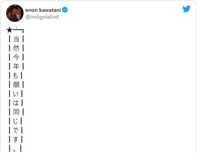Click the blue verified badge
Image resolution: width=197 pixels, height=153 pixels.
pyautogui.click(x=65, y=10)
